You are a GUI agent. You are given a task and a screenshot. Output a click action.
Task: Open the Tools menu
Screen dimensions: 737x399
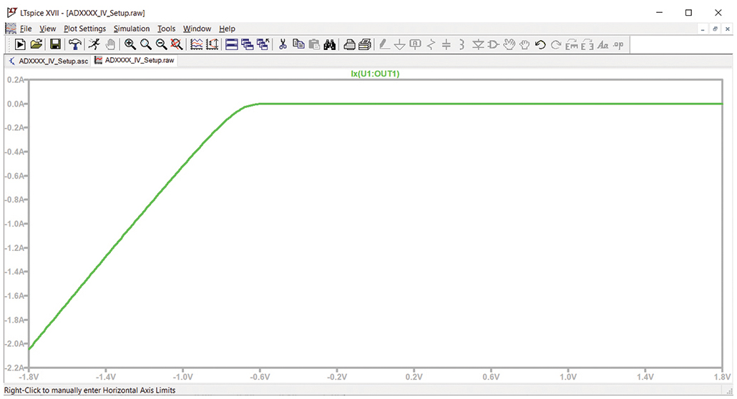[x=166, y=29]
